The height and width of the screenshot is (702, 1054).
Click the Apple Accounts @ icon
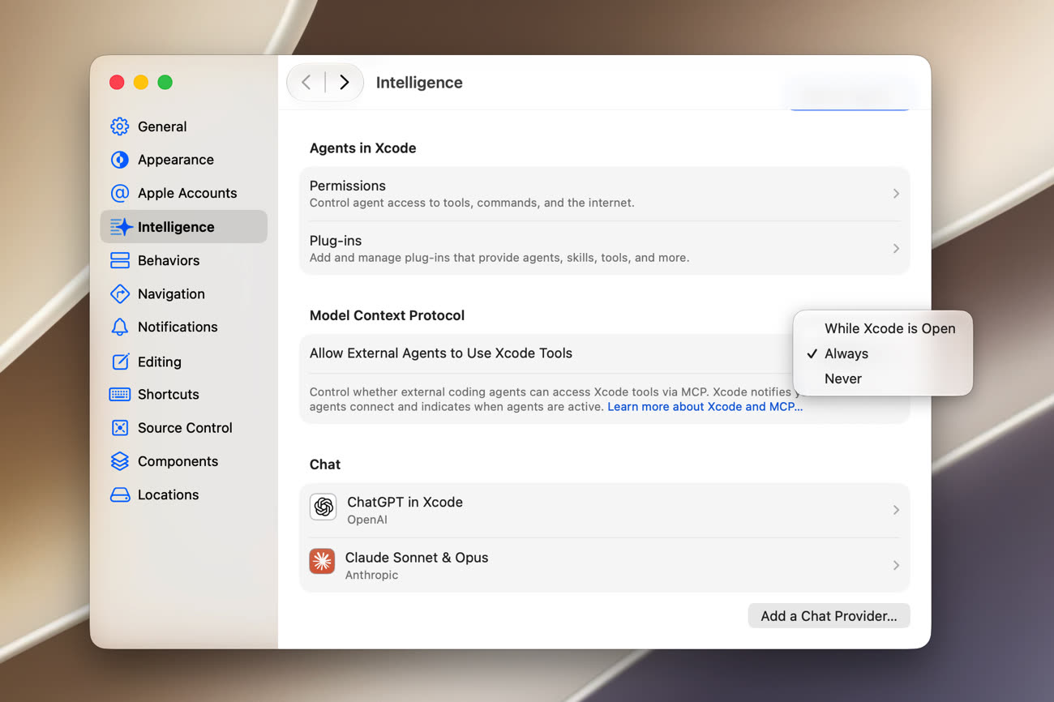pyautogui.click(x=120, y=193)
